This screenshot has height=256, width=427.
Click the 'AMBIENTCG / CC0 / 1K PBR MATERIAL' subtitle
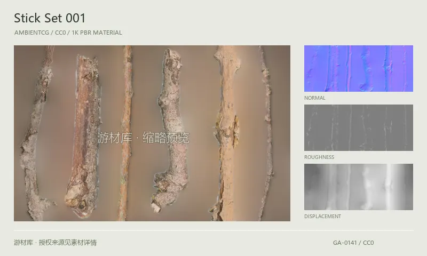coord(68,33)
